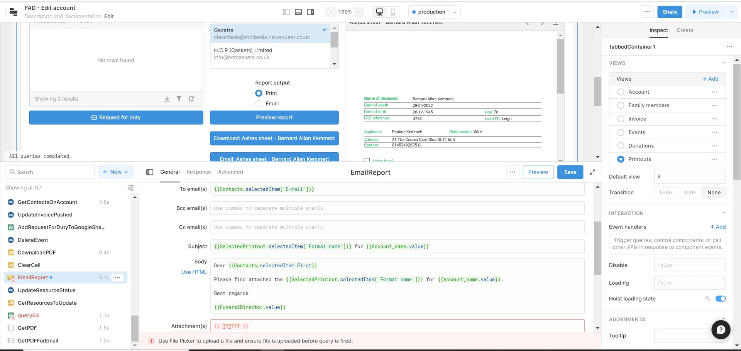The width and height of the screenshot is (741, 351).
Task: Collapse the VIEWS section
Action: click(724, 63)
